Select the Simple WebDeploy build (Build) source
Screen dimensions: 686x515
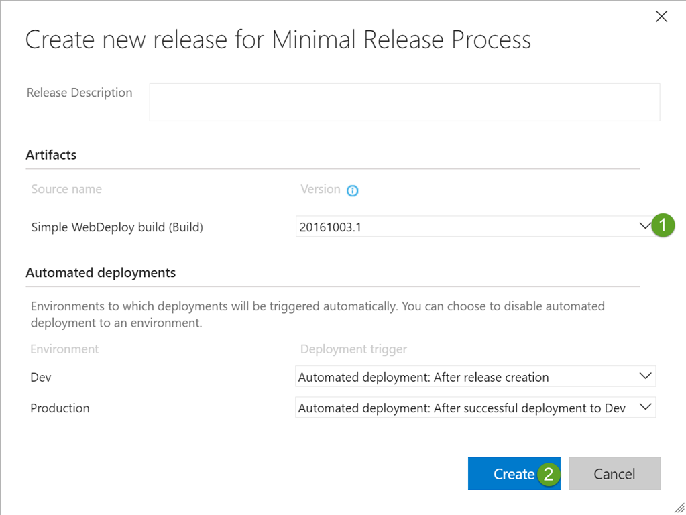pyautogui.click(x=117, y=227)
